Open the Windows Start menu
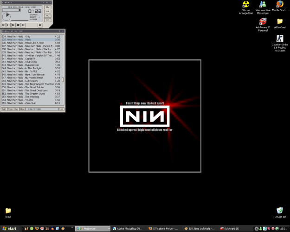 [x=9, y=229]
